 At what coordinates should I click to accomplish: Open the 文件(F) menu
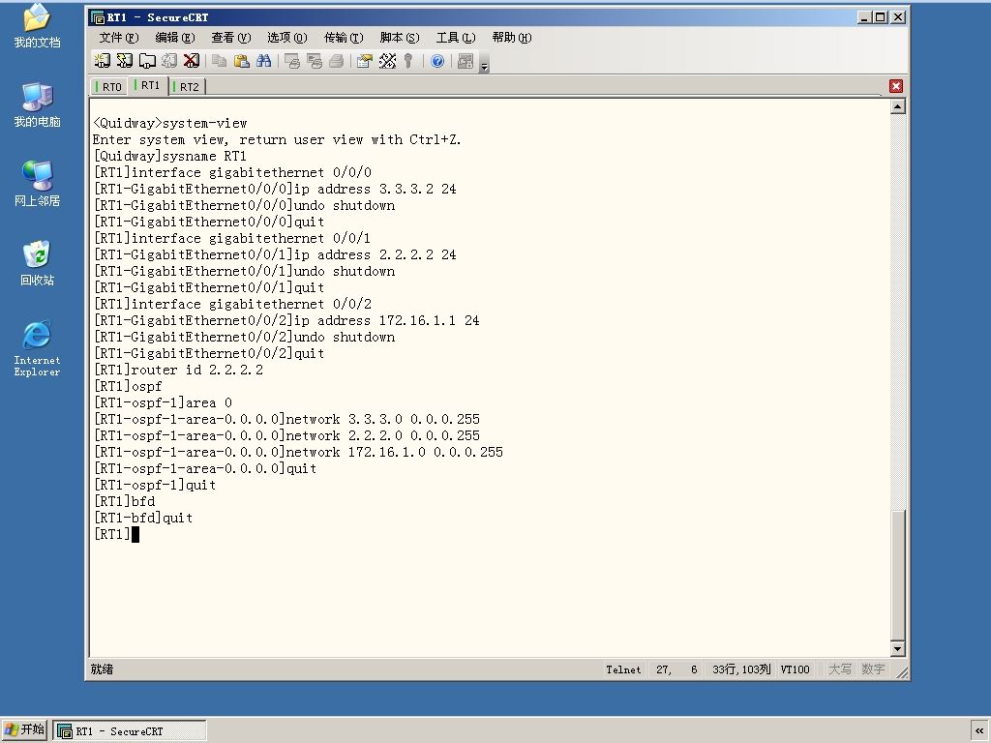pyautogui.click(x=118, y=38)
